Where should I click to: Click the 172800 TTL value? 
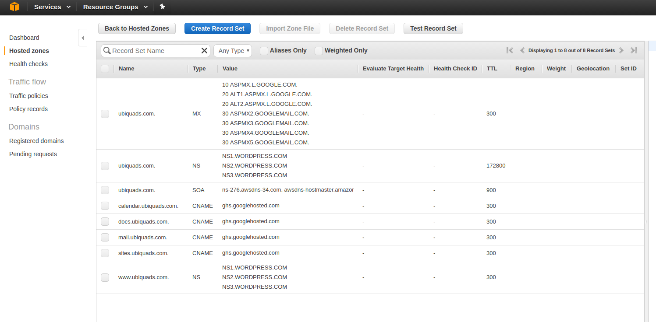(496, 166)
